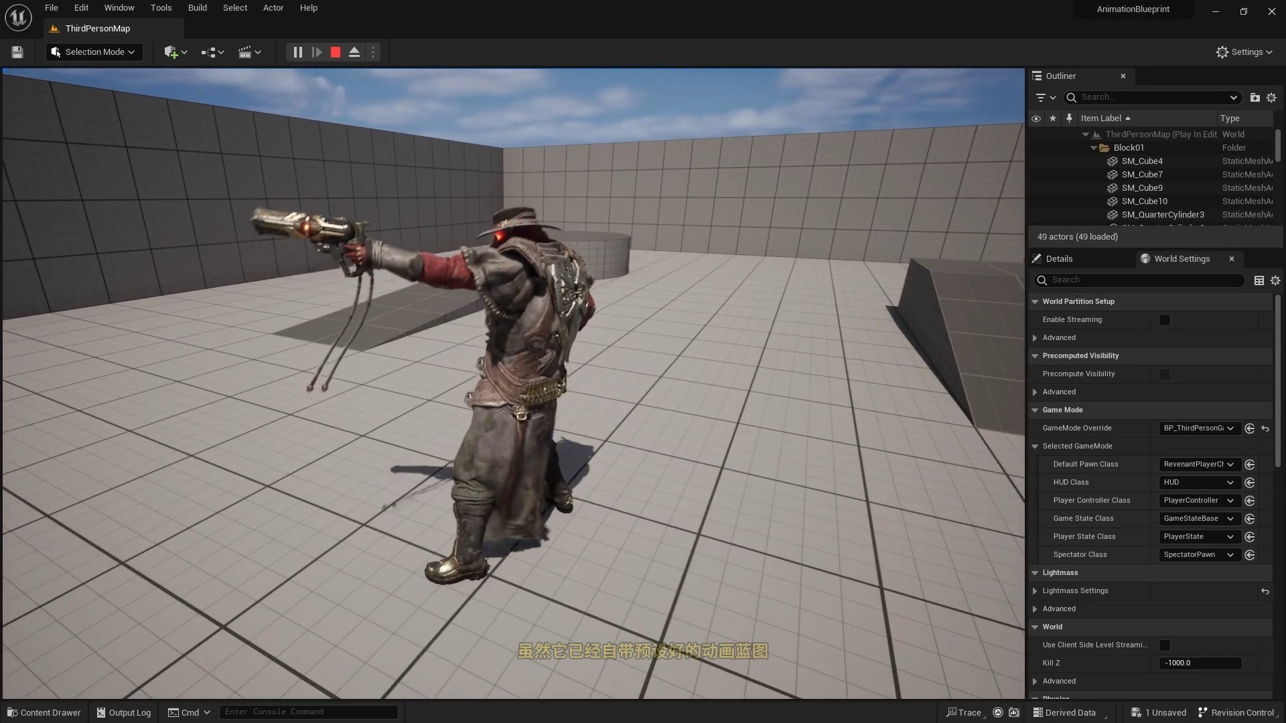Open GameMode Override dropdown
This screenshot has height=723, width=1286.
[1200, 428]
